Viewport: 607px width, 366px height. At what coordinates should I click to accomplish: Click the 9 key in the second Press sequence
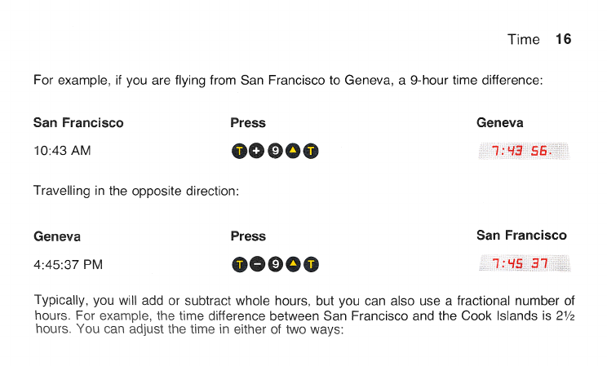point(275,264)
